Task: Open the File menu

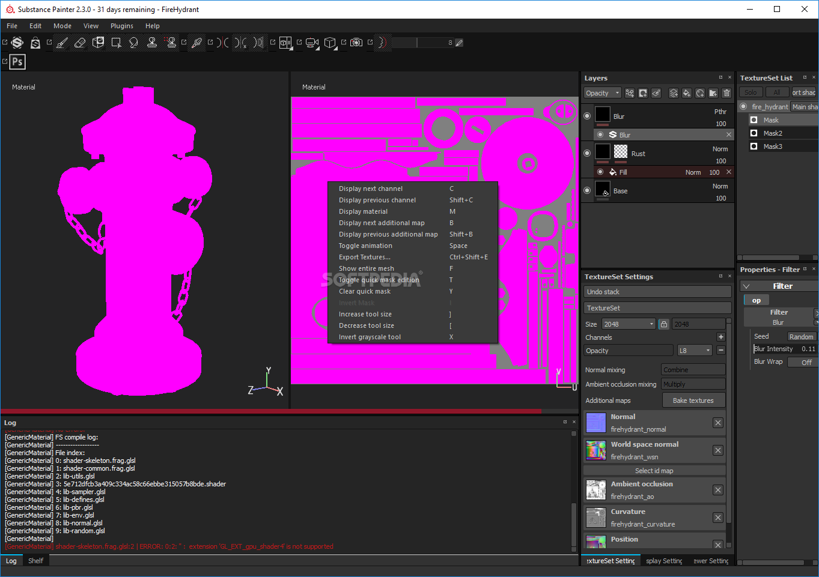Action: pyautogui.click(x=12, y=26)
